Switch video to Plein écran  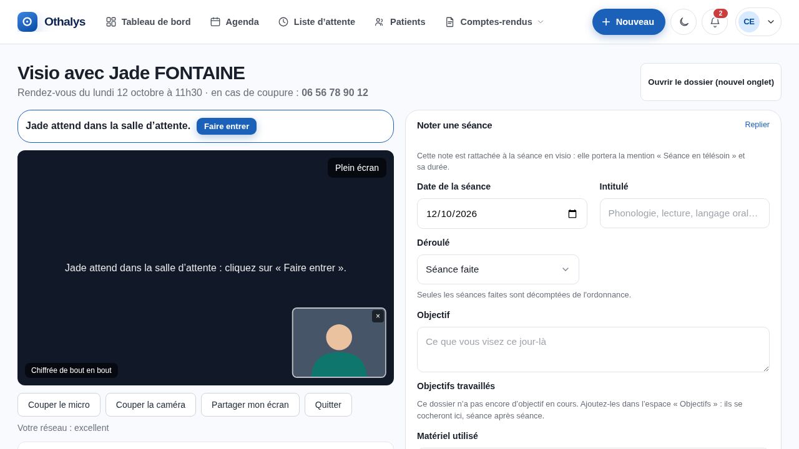coord(357,168)
